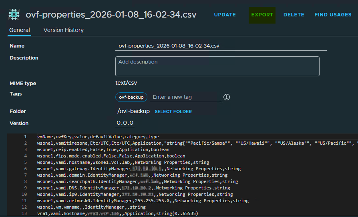Viewport: 358px width, 217px height.
Task: Export the CSV resource
Action: pos(262,15)
